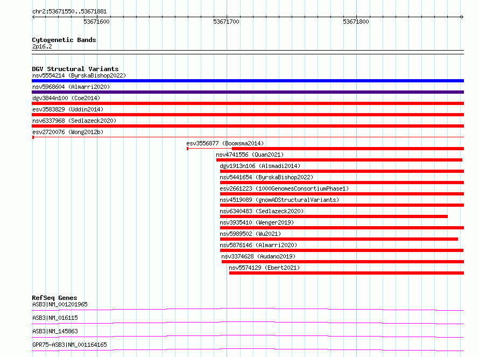The width and height of the screenshot is (479, 357).
Task: Click the red bar under nsv5574129 (Ebert2021)
Action: tap(347, 273)
